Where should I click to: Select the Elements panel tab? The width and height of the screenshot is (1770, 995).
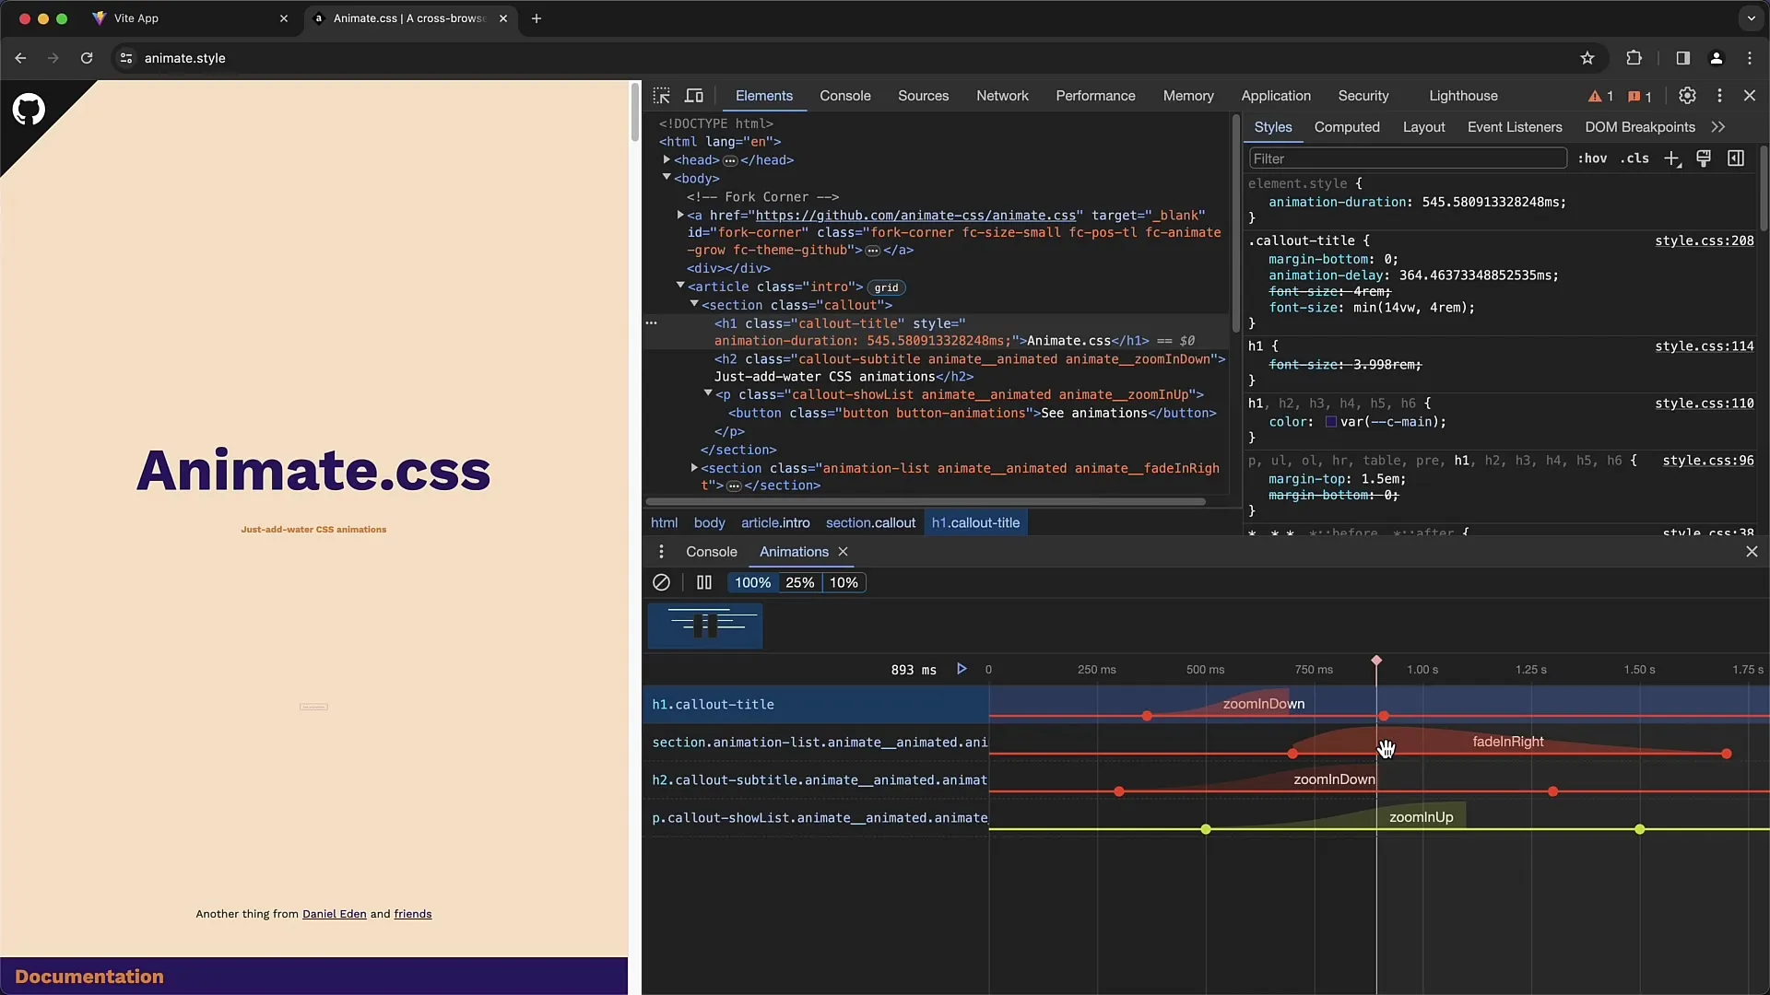pos(764,96)
